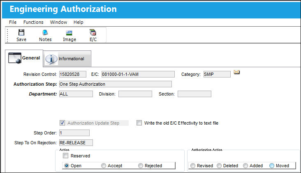Viewport: 301px width, 173px height.
Task: Check the Reserved checkbox
Action: [x=65, y=156]
